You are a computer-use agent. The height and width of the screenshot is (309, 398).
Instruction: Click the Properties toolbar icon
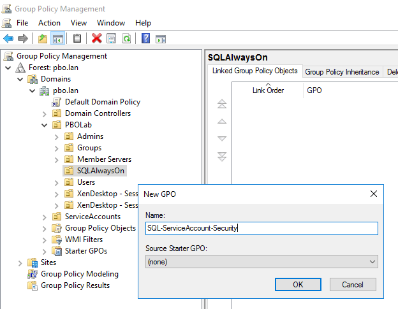click(x=112, y=38)
